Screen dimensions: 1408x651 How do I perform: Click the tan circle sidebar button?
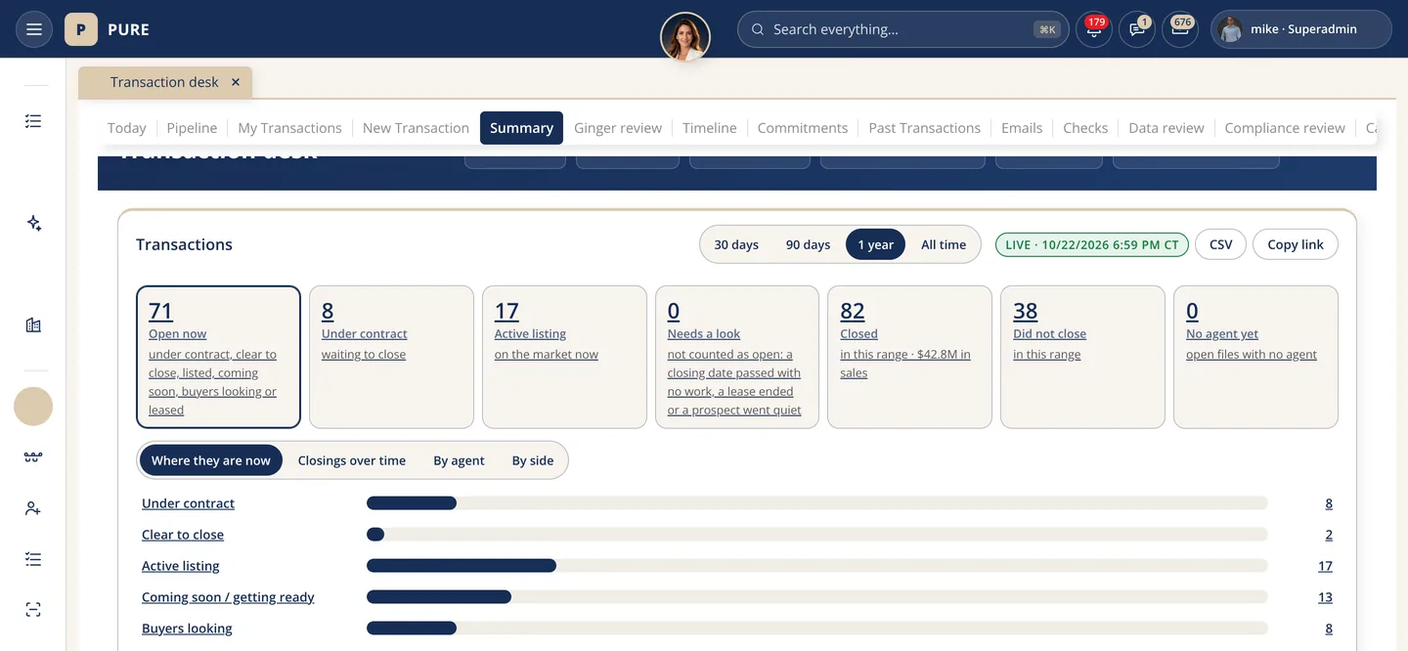point(33,406)
